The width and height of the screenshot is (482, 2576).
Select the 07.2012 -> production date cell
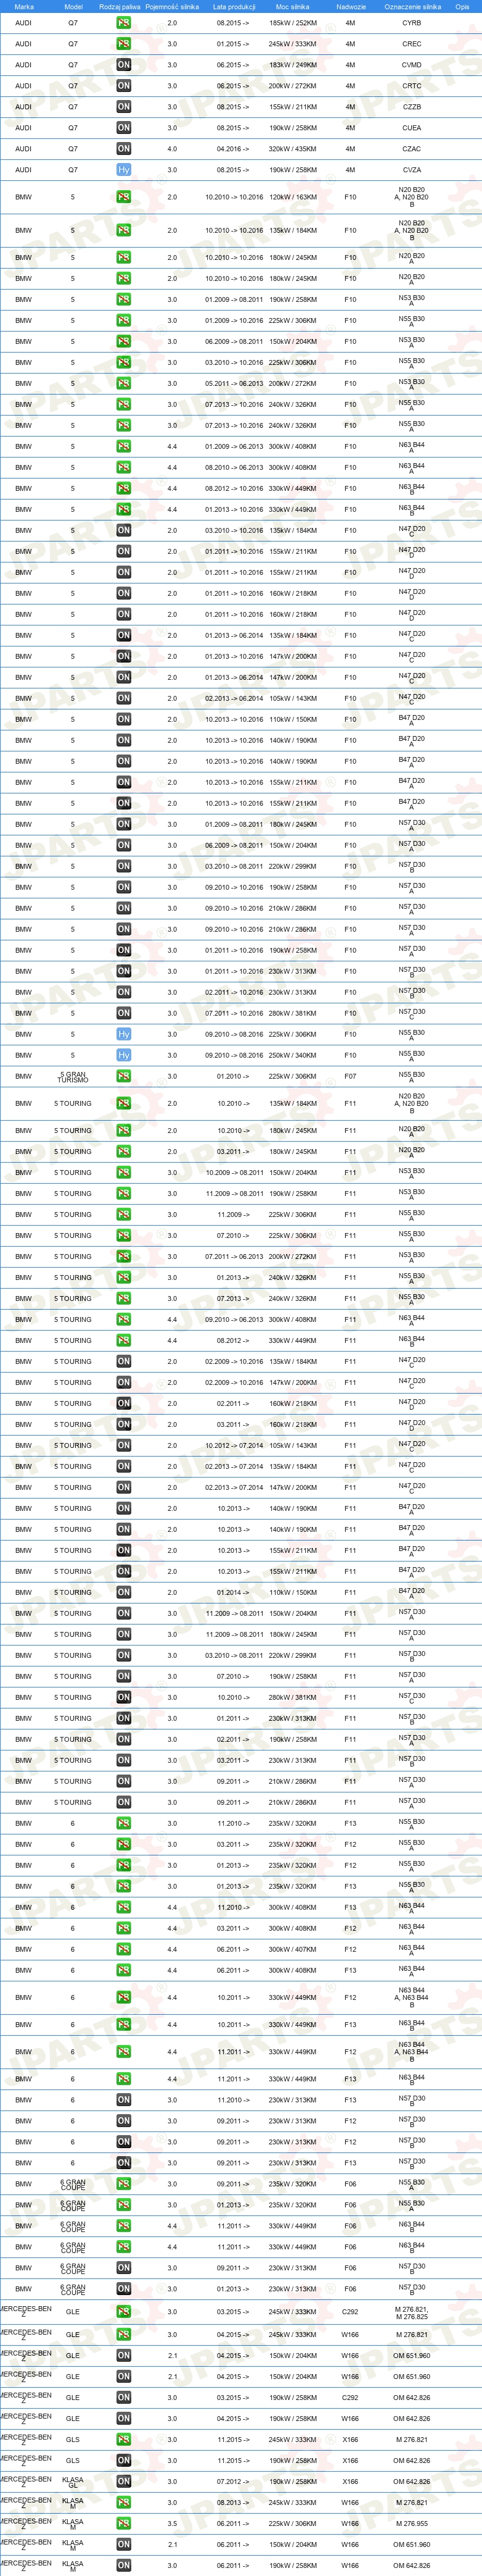pos(234,2481)
